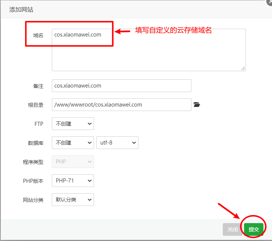Close the dialog with top-right X icon
This screenshot has height=241, width=272.
tap(270, 2)
